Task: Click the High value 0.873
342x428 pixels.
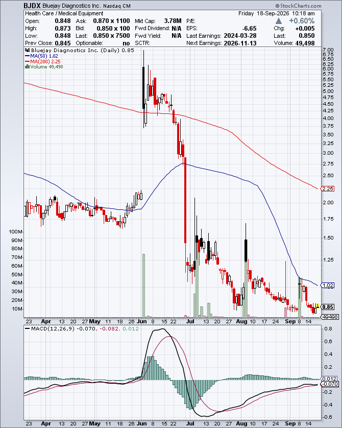Action: pos(63,29)
